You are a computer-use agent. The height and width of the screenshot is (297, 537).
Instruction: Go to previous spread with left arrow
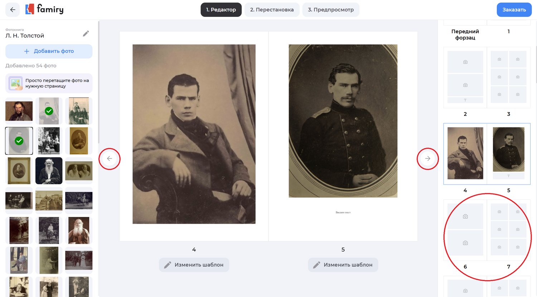point(110,158)
